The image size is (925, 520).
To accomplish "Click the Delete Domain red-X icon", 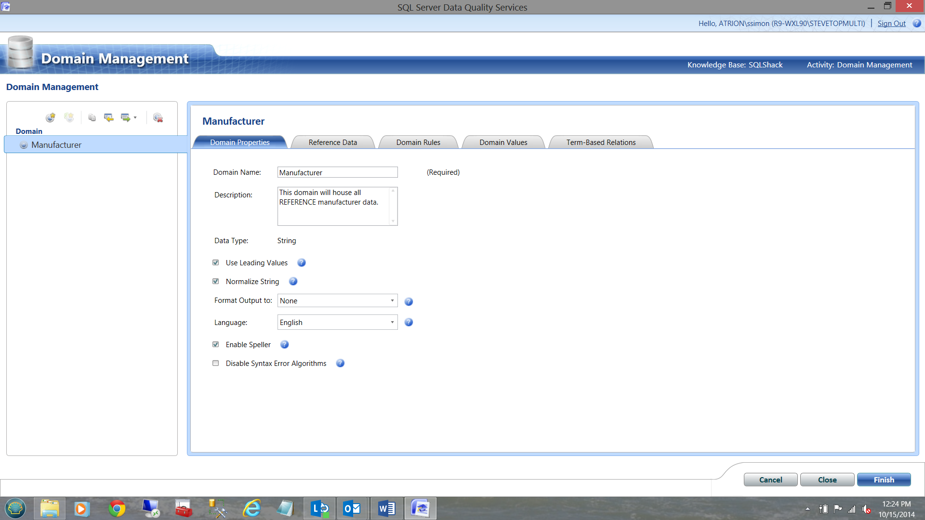I will [x=158, y=117].
